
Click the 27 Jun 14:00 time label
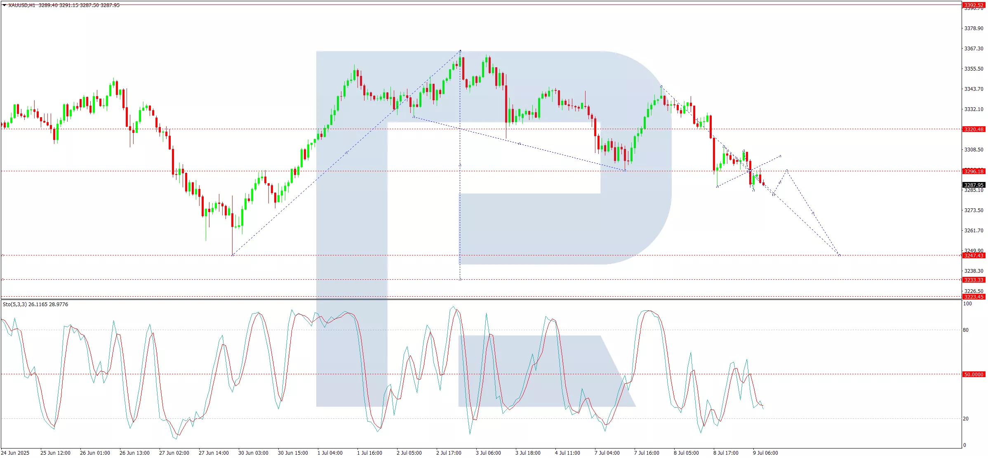point(214,453)
